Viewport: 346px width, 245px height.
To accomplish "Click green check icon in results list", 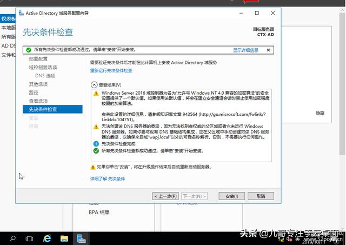I will coord(96,151).
